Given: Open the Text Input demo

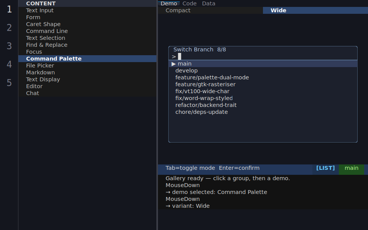Looking at the screenshot, I should tap(87, 10).
